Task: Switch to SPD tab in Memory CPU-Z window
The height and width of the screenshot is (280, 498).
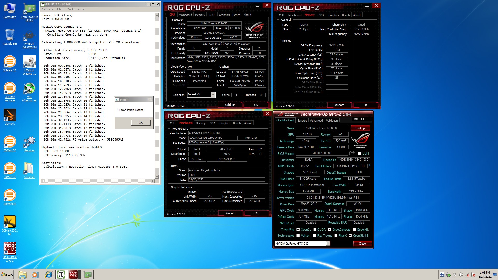Action: 321,15
